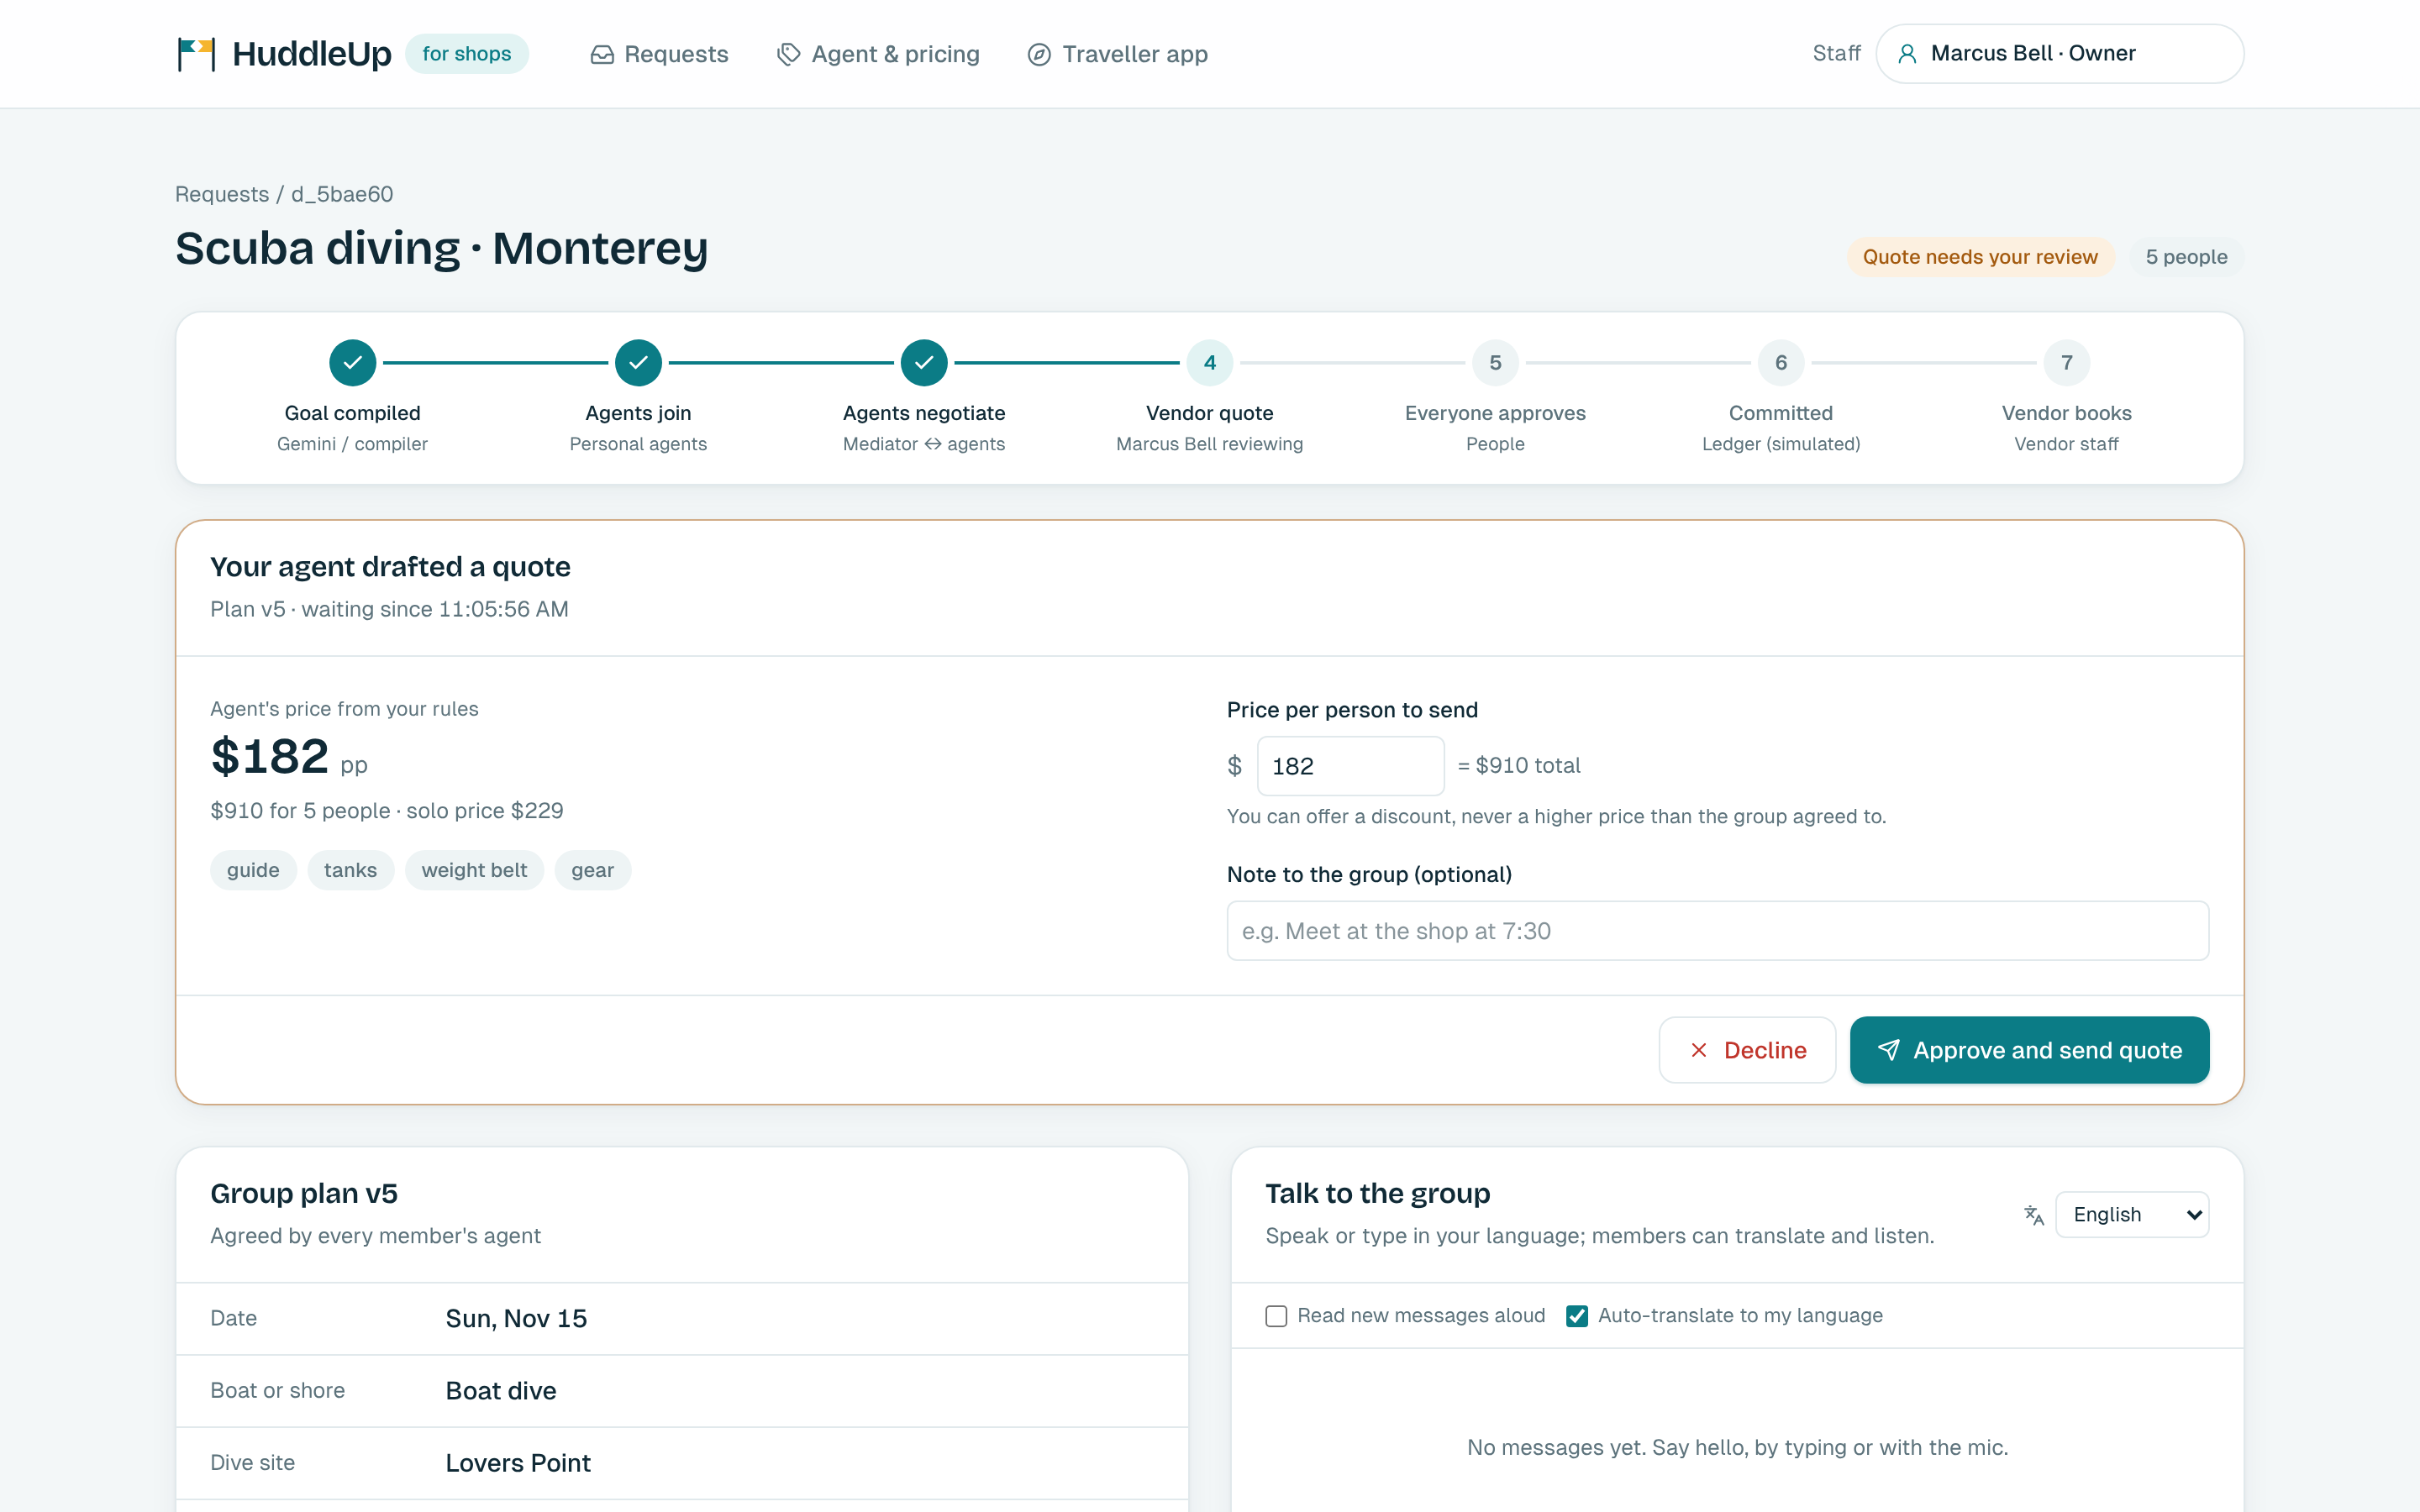Click the Decline button
Image resolution: width=2420 pixels, height=1512 pixels.
(1747, 1050)
